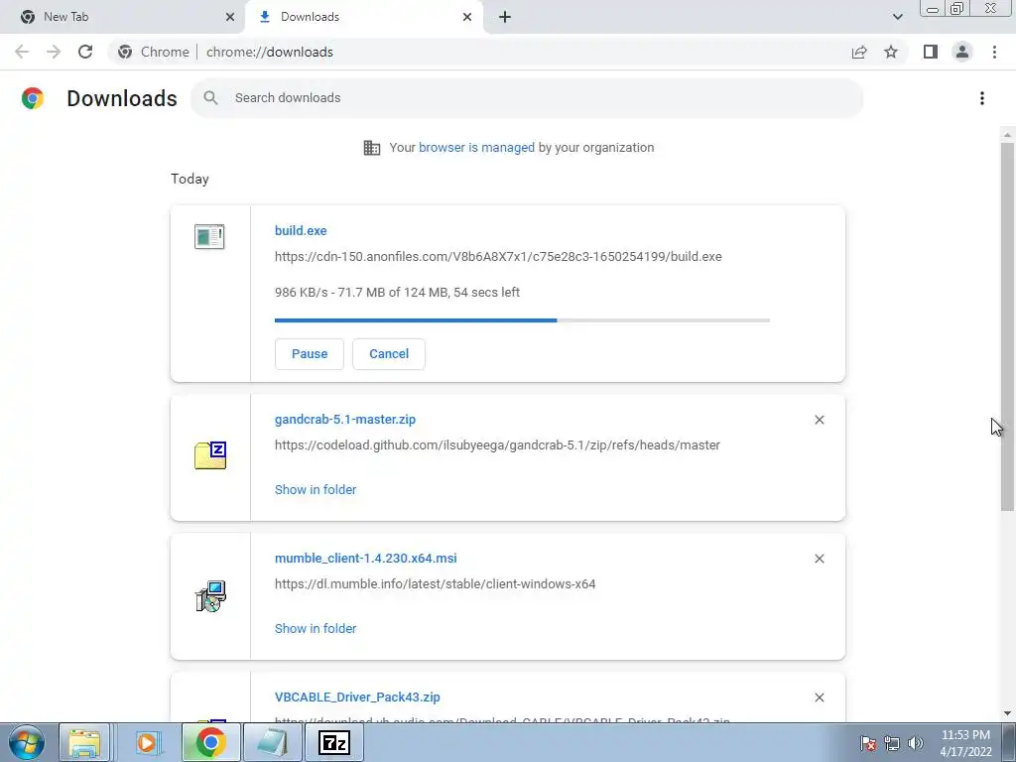
Task: Expand the tab search chevron
Action: pos(897,17)
